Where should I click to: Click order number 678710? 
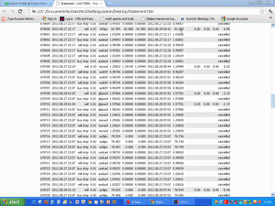(x=45, y=104)
